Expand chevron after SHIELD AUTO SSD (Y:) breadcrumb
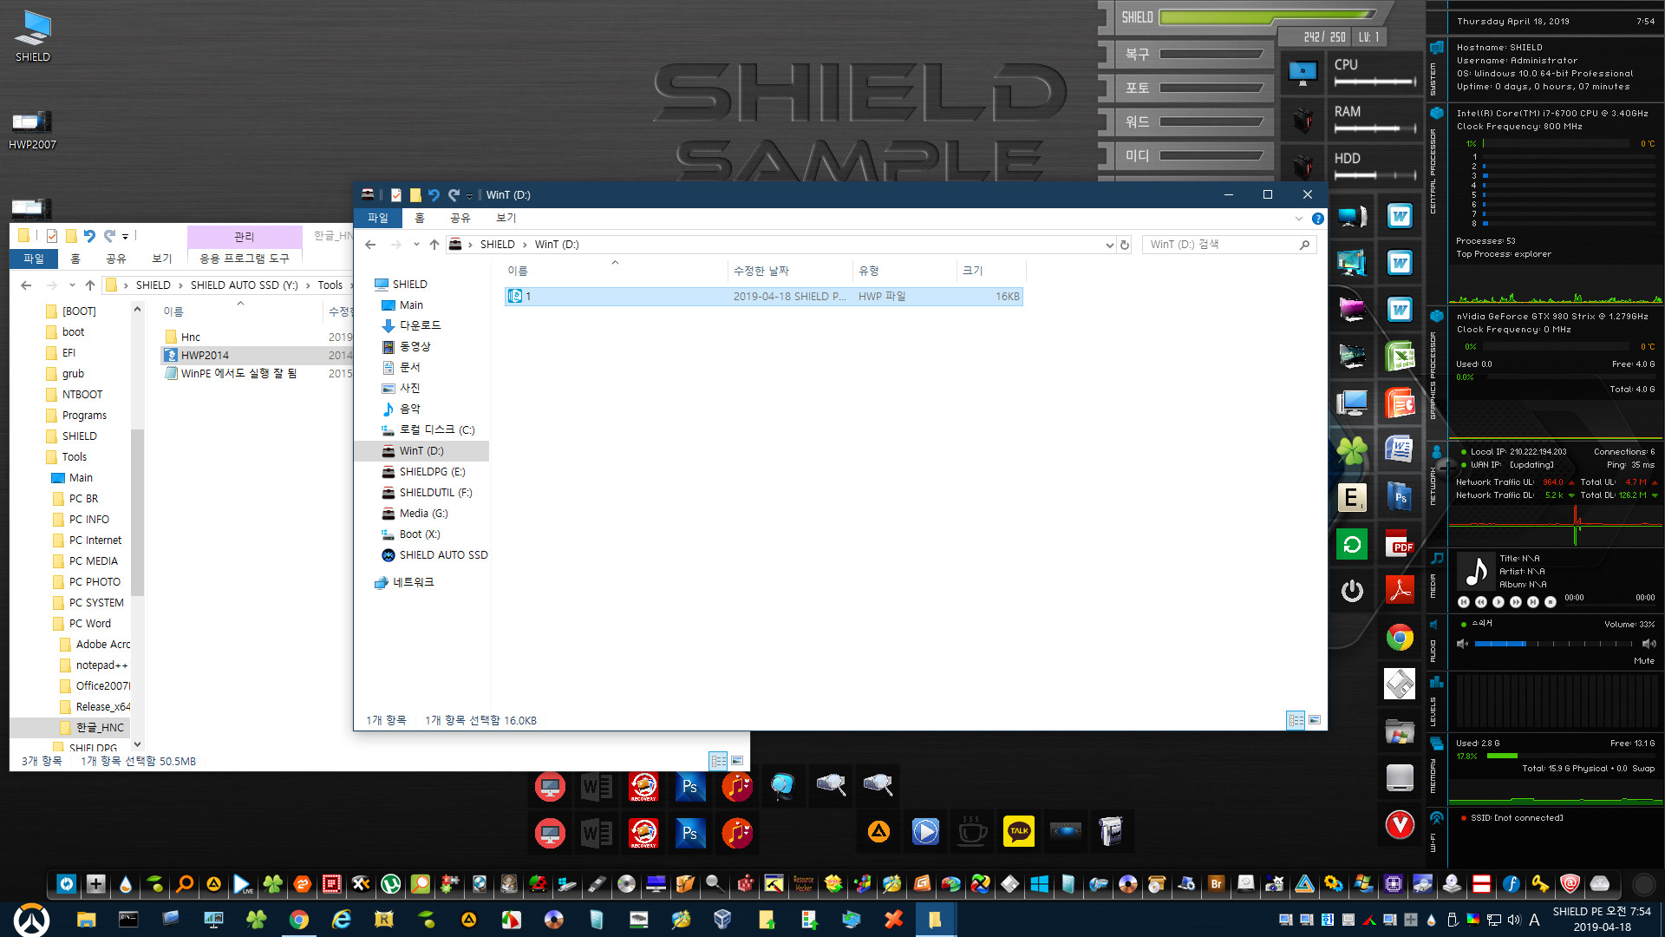This screenshot has height=937, width=1665. coord(308,285)
